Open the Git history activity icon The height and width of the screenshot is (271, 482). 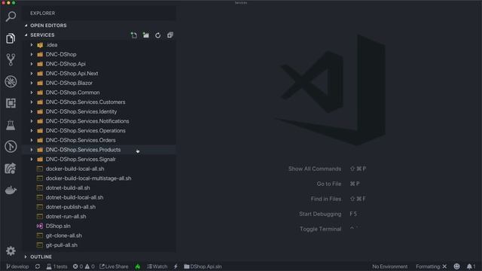(11, 147)
